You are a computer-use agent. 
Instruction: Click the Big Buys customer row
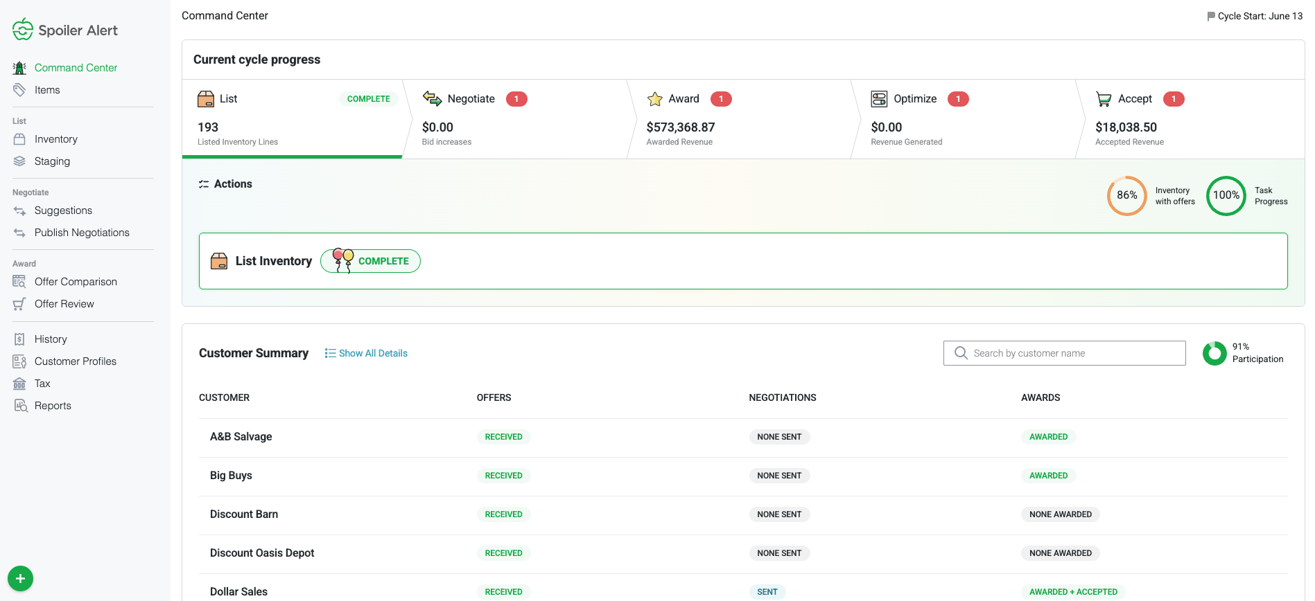pos(743,476)
